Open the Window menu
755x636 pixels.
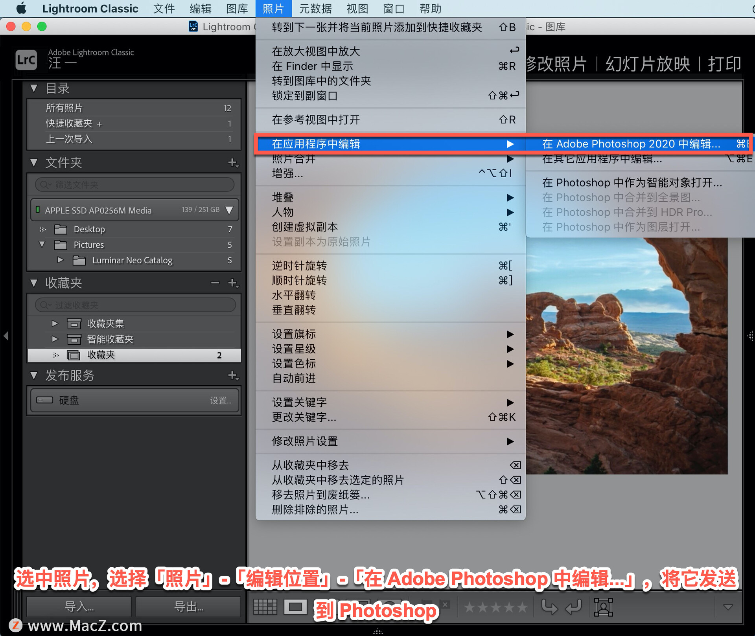pyautogui.click(x=394, y=8)
